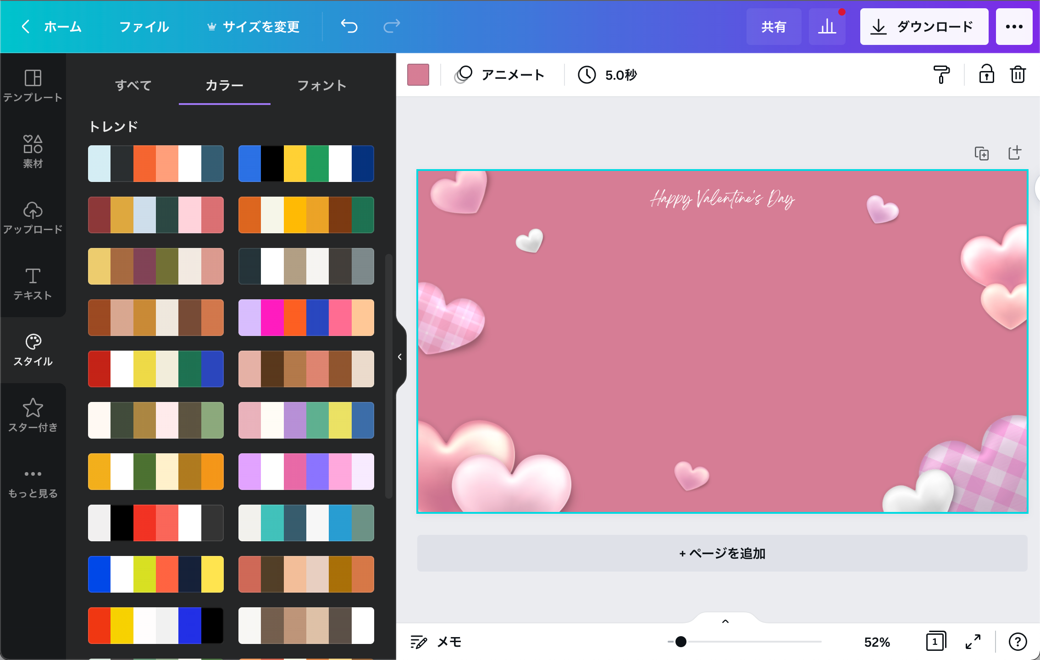Viewport: 1040px width, 660px height.
Task: Click the undo arrow icon
Action: pos(349,27)
